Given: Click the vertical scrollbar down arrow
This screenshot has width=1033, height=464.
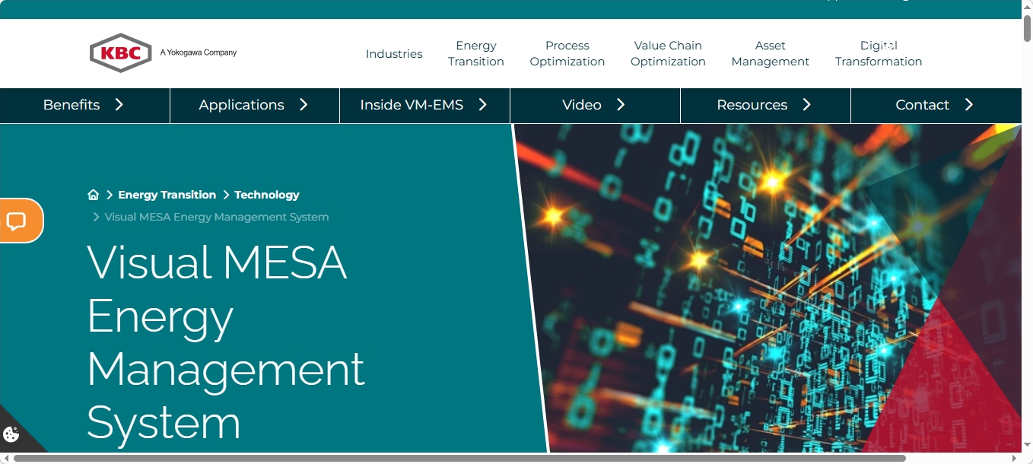Looking at the screenshot, I should 1027,446.
